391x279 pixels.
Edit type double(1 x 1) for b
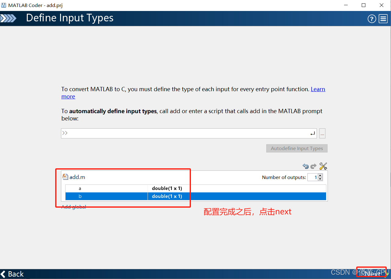click(x=167, y=196)
